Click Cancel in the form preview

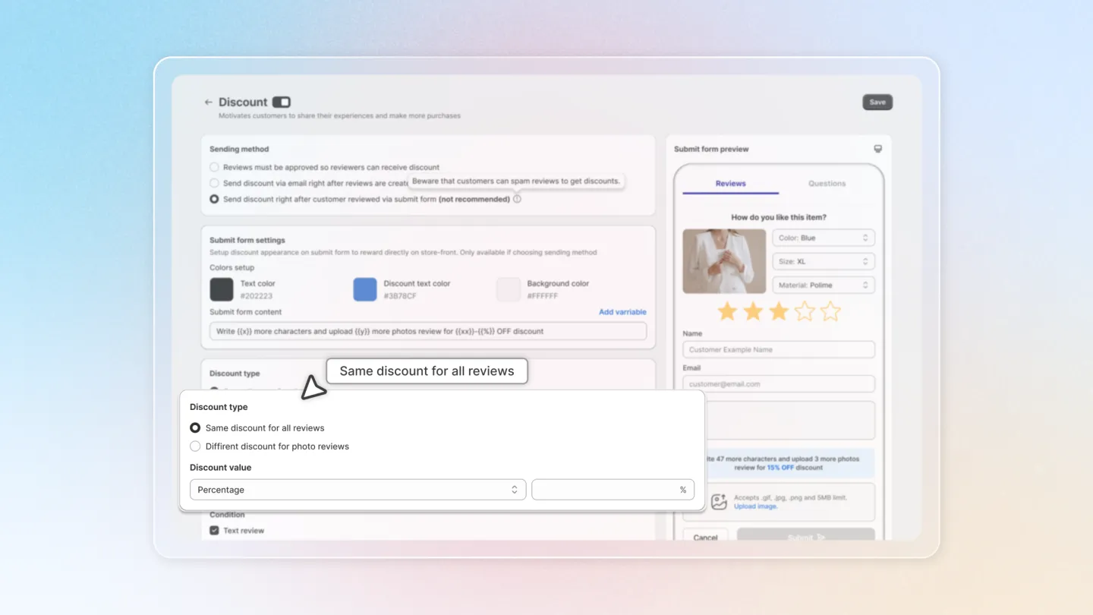tap(705, 536)
